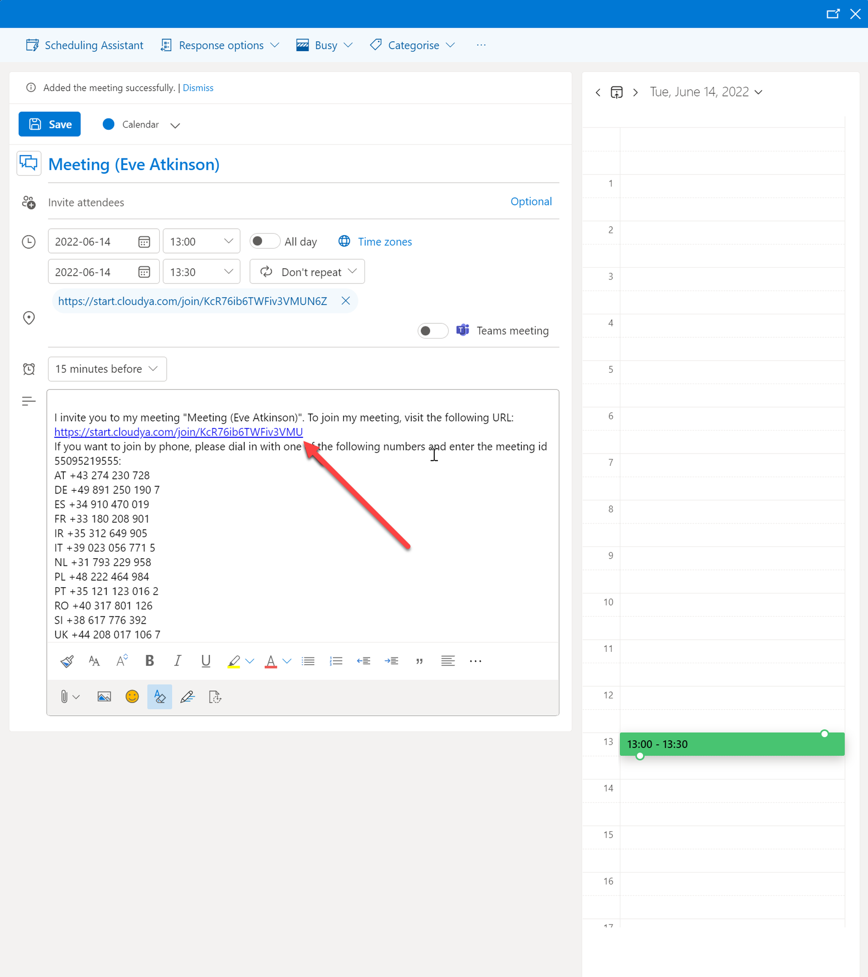868x977 pixels.
Task: Enable the Teams meeting toggle
Action: (433, 330)
